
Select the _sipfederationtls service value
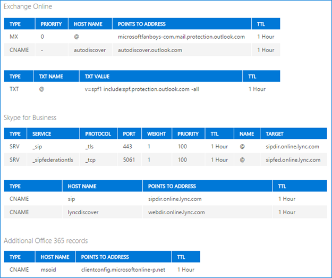point(53,160)
